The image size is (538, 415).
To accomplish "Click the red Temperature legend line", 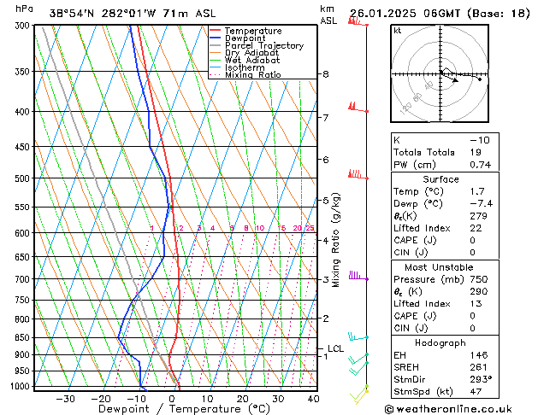I will point(216,31).
